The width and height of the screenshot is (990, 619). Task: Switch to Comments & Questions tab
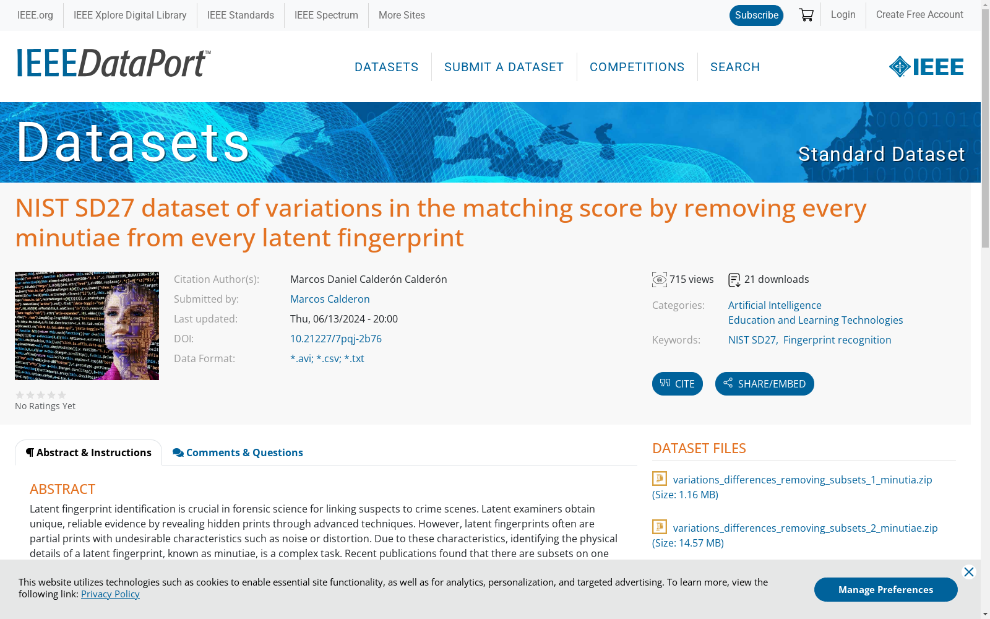click(238, 452)
